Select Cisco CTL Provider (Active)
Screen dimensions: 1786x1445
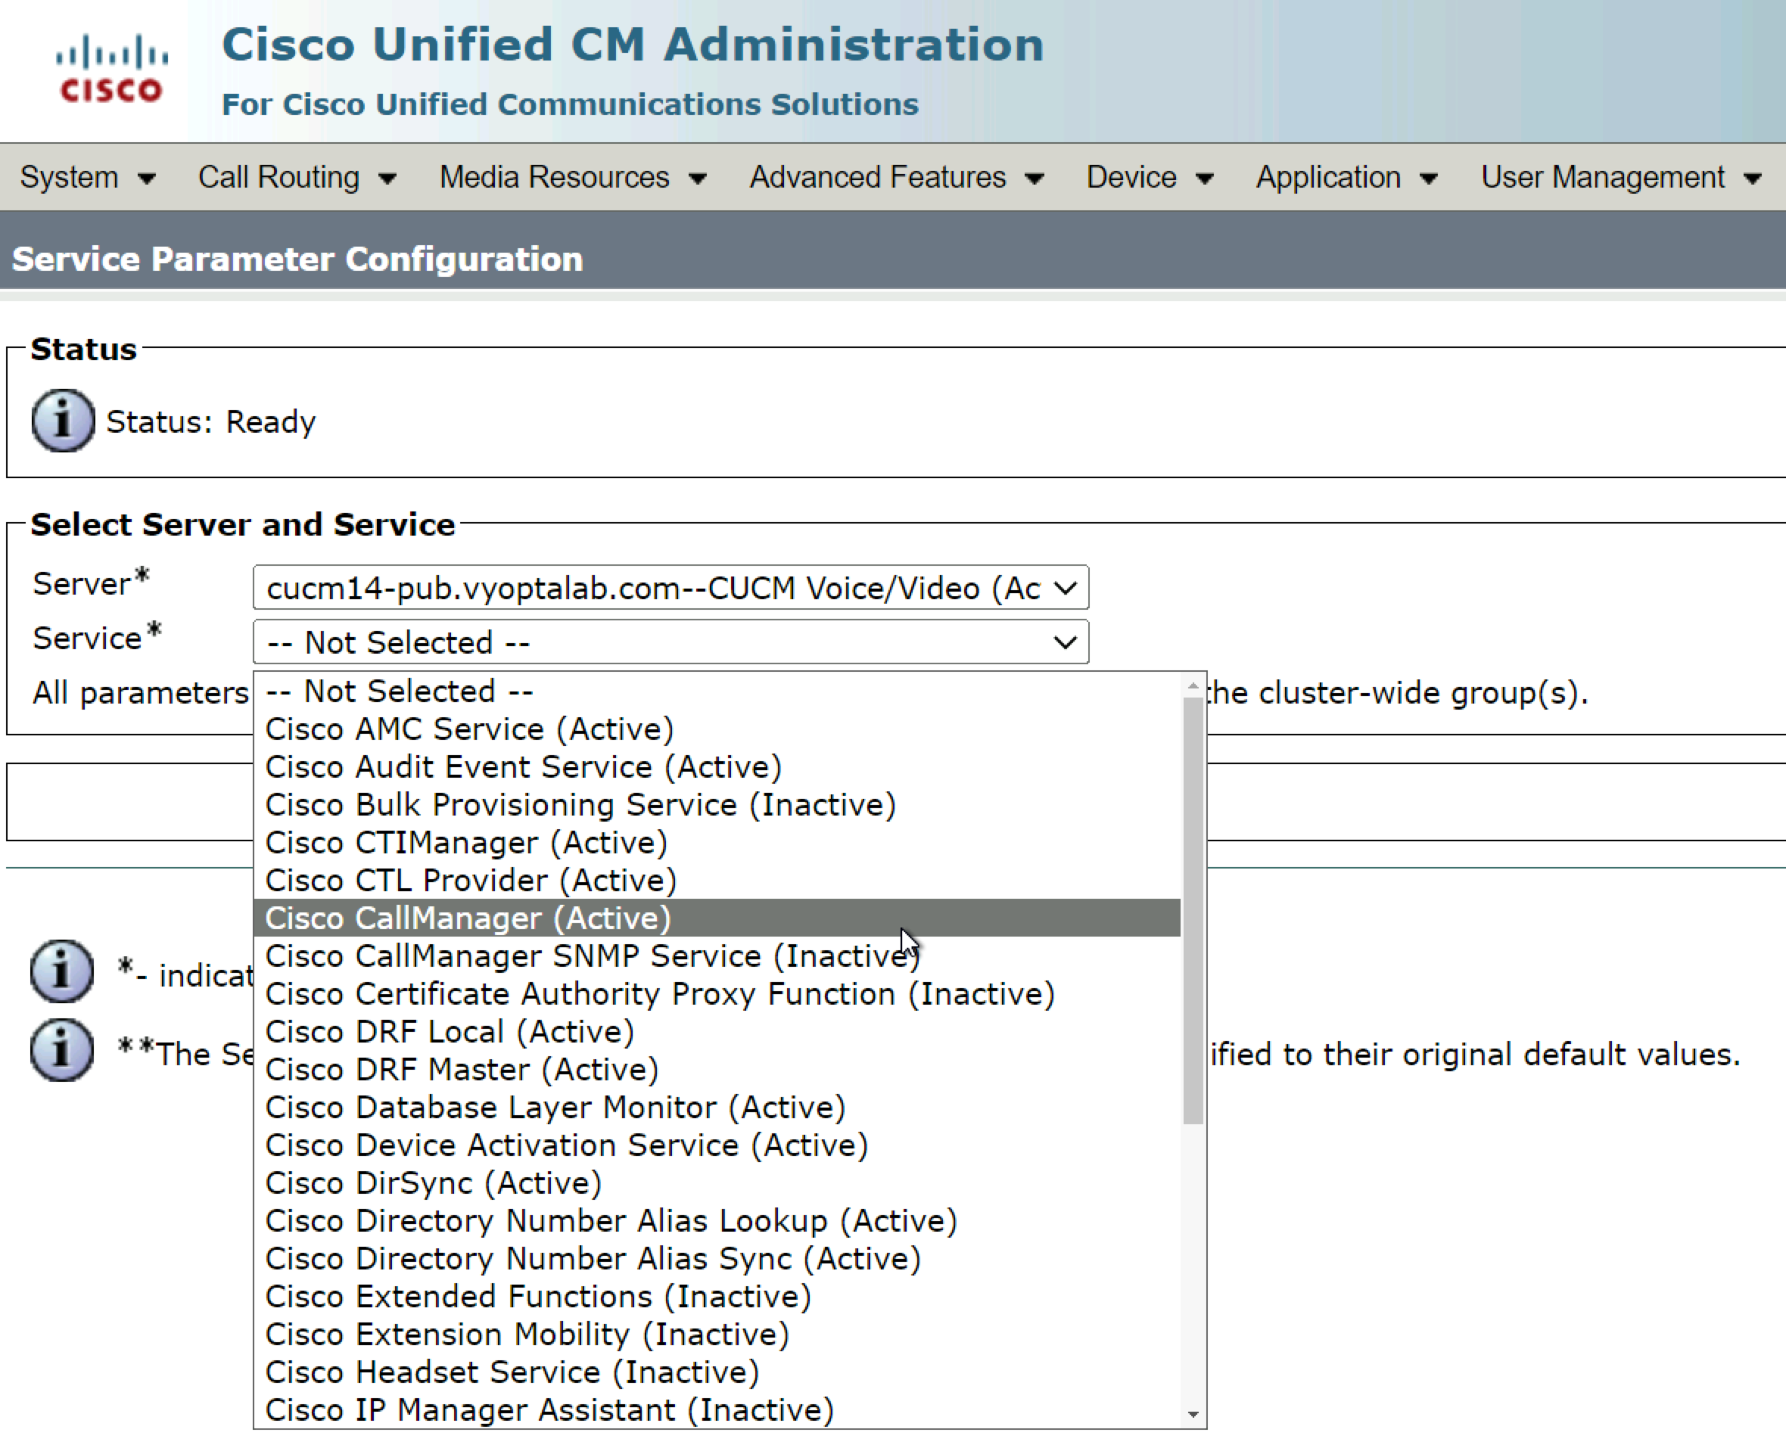(x=717, y=881)
